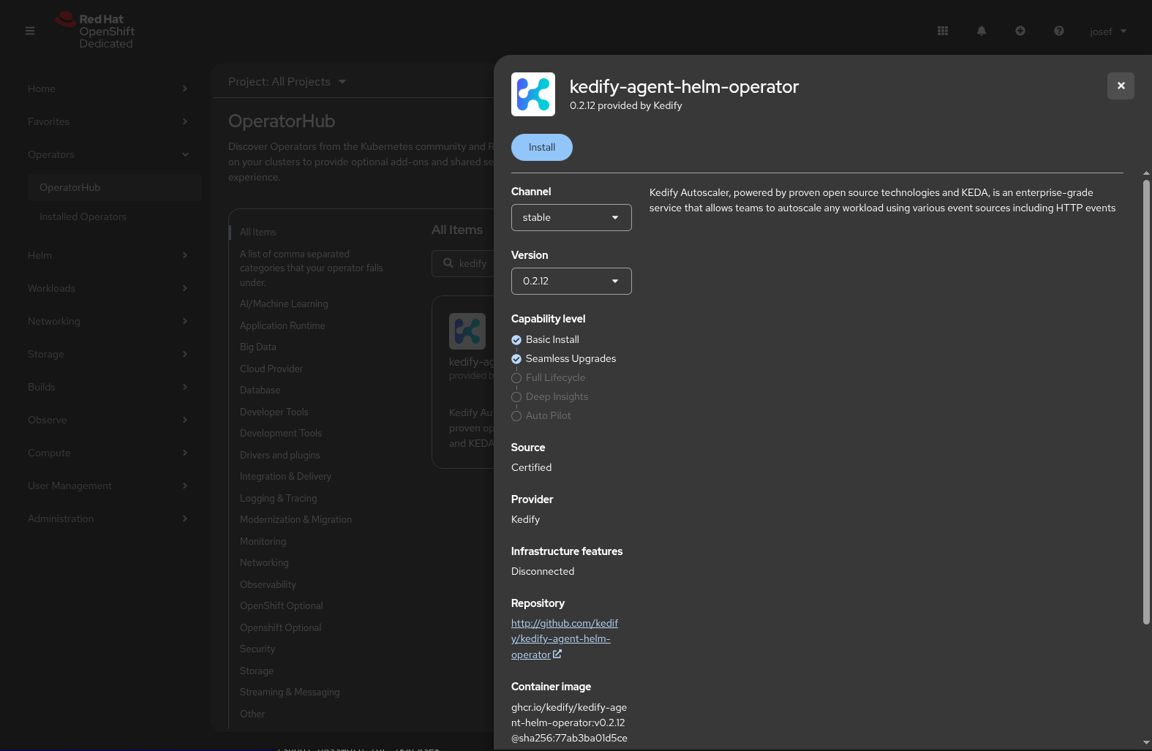The width and height of the screenshot is (1152, 751).
Task: Click the Full Lifecycle capability circle
Action: pyautogui.click(x=516, y=378)
